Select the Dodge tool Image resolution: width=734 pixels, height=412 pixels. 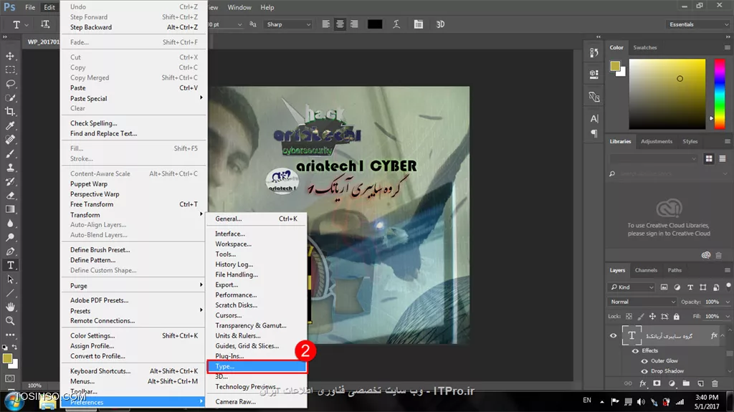tap(10, 237)
